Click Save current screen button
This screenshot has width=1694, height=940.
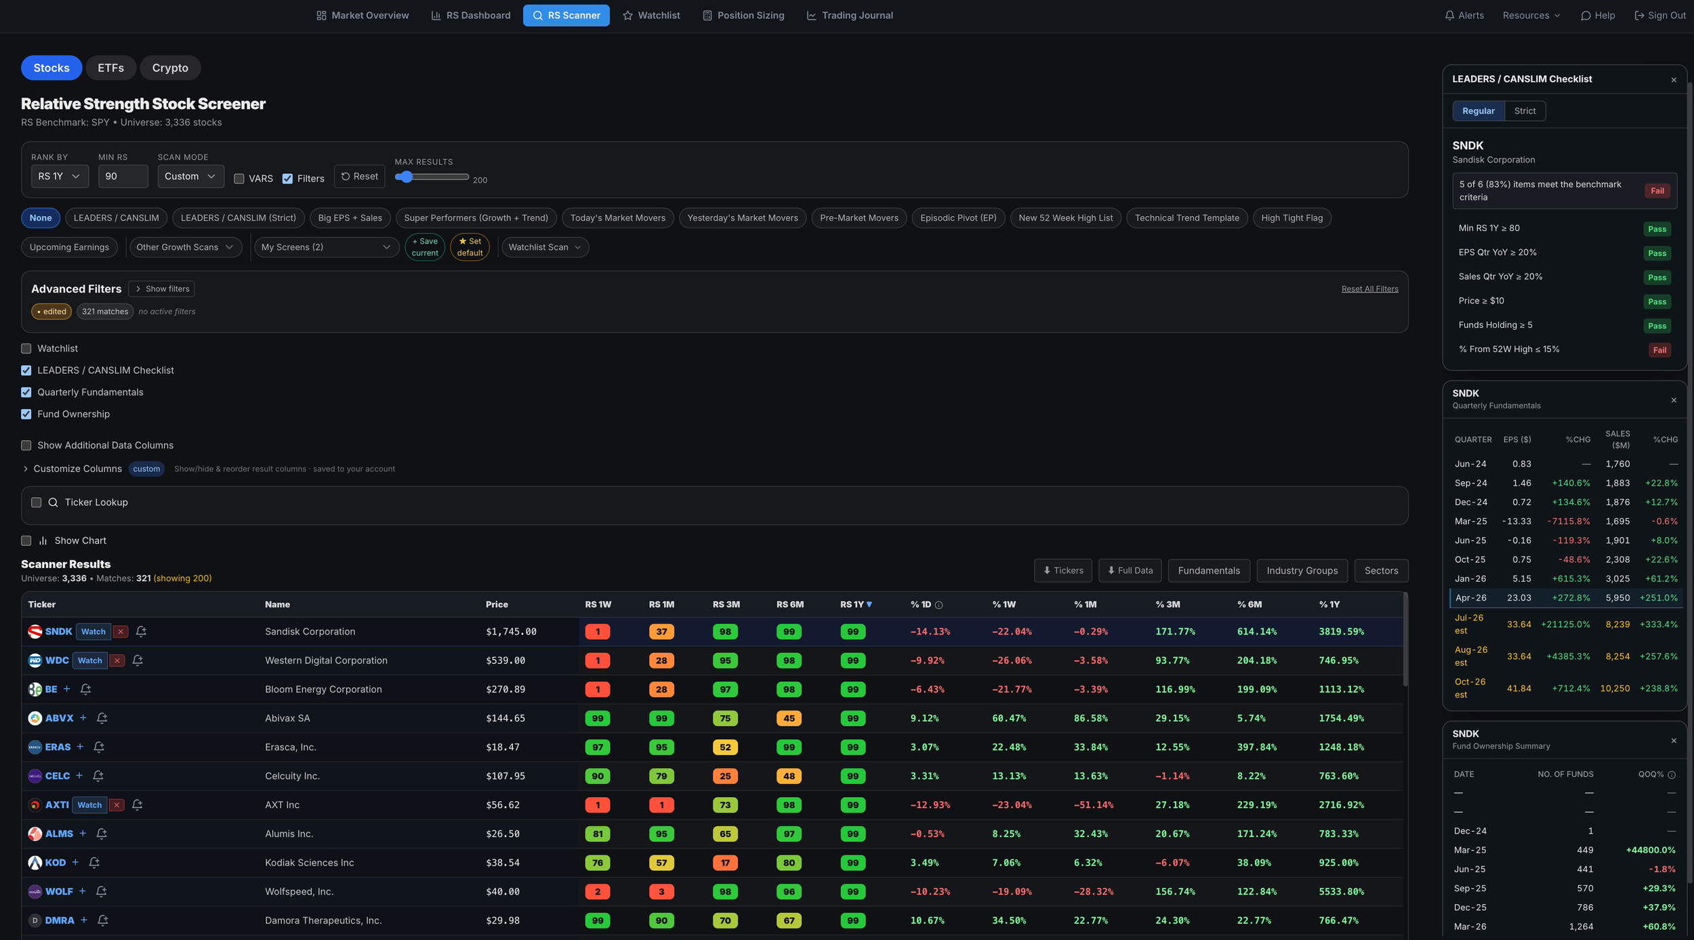pyautogui.click(x=425, y=247)
